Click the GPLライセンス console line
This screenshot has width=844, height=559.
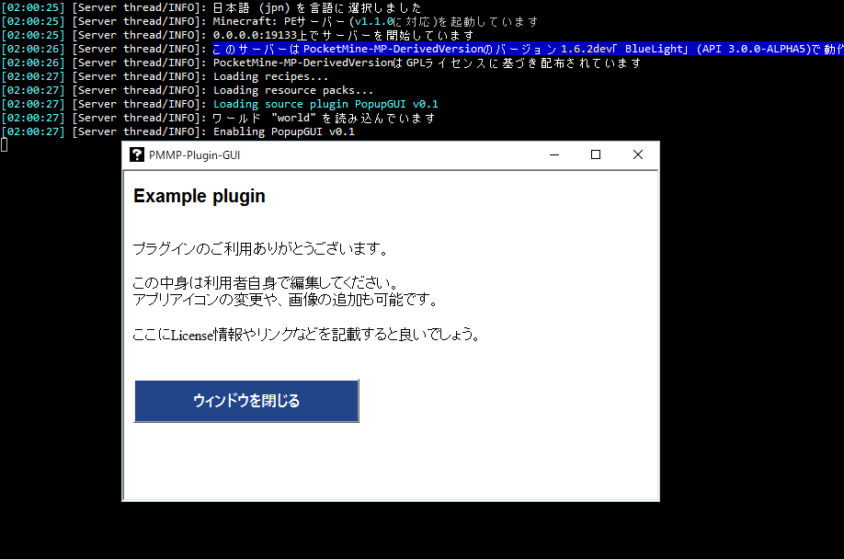(x=322, y=63)
